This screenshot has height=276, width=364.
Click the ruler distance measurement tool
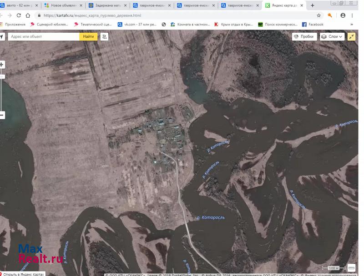[x=351, y=268]
